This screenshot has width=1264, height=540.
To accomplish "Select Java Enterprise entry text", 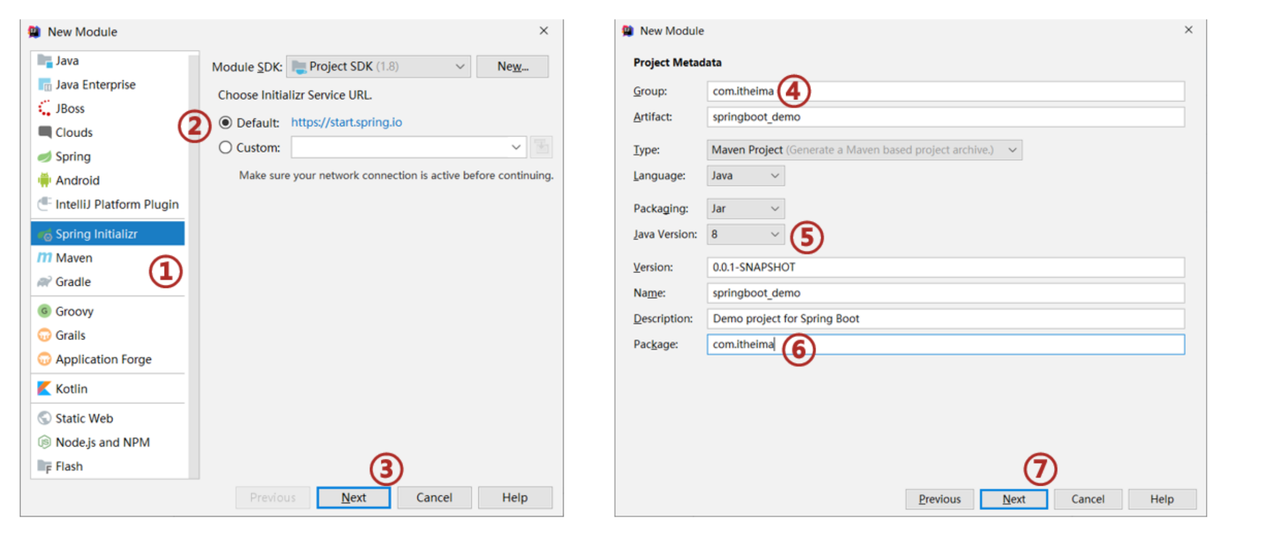I will click(96, 85).
